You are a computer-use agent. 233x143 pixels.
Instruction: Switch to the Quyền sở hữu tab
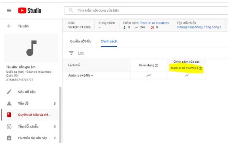point(81,41)
